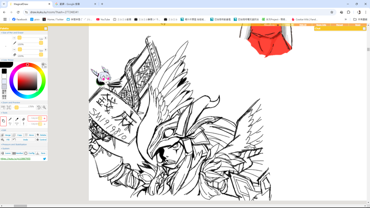Increase pen size with plus button
Image resolution: width=370 pixels, height=208 pixels.
click(46, 38)
